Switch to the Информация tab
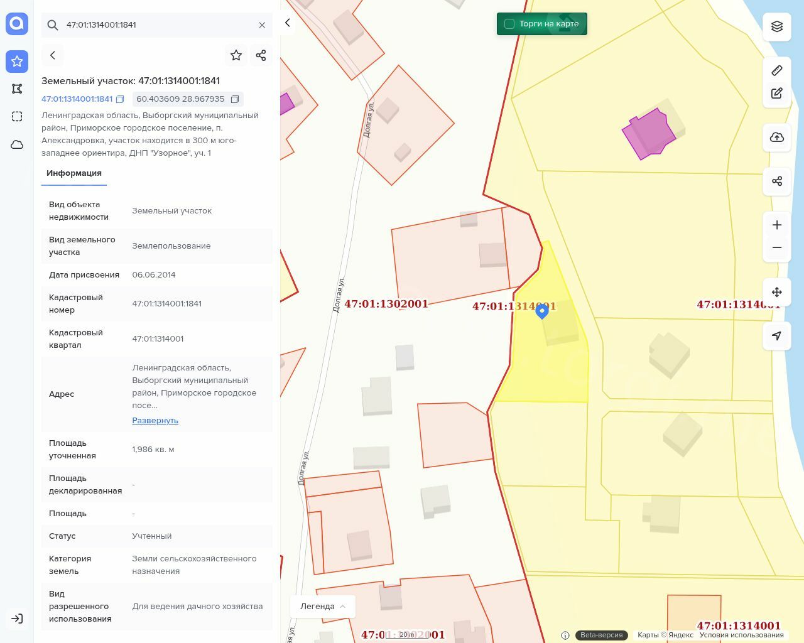The height and width of the screenshot is (643, 804). click(x=74, y=173)
